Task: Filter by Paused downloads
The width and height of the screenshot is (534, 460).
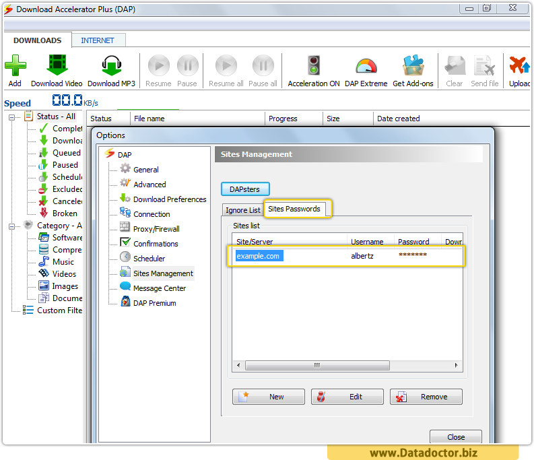Action: (65, 165)
